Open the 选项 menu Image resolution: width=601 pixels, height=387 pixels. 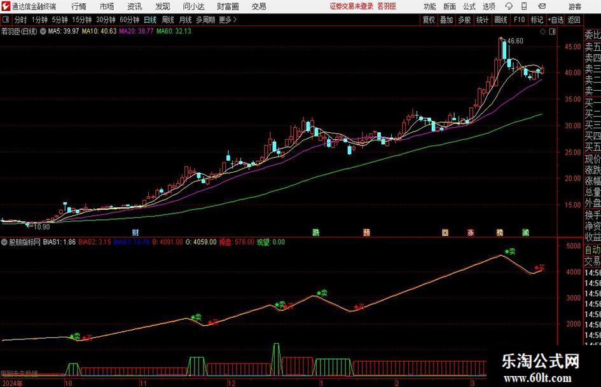tap(488, 6)
